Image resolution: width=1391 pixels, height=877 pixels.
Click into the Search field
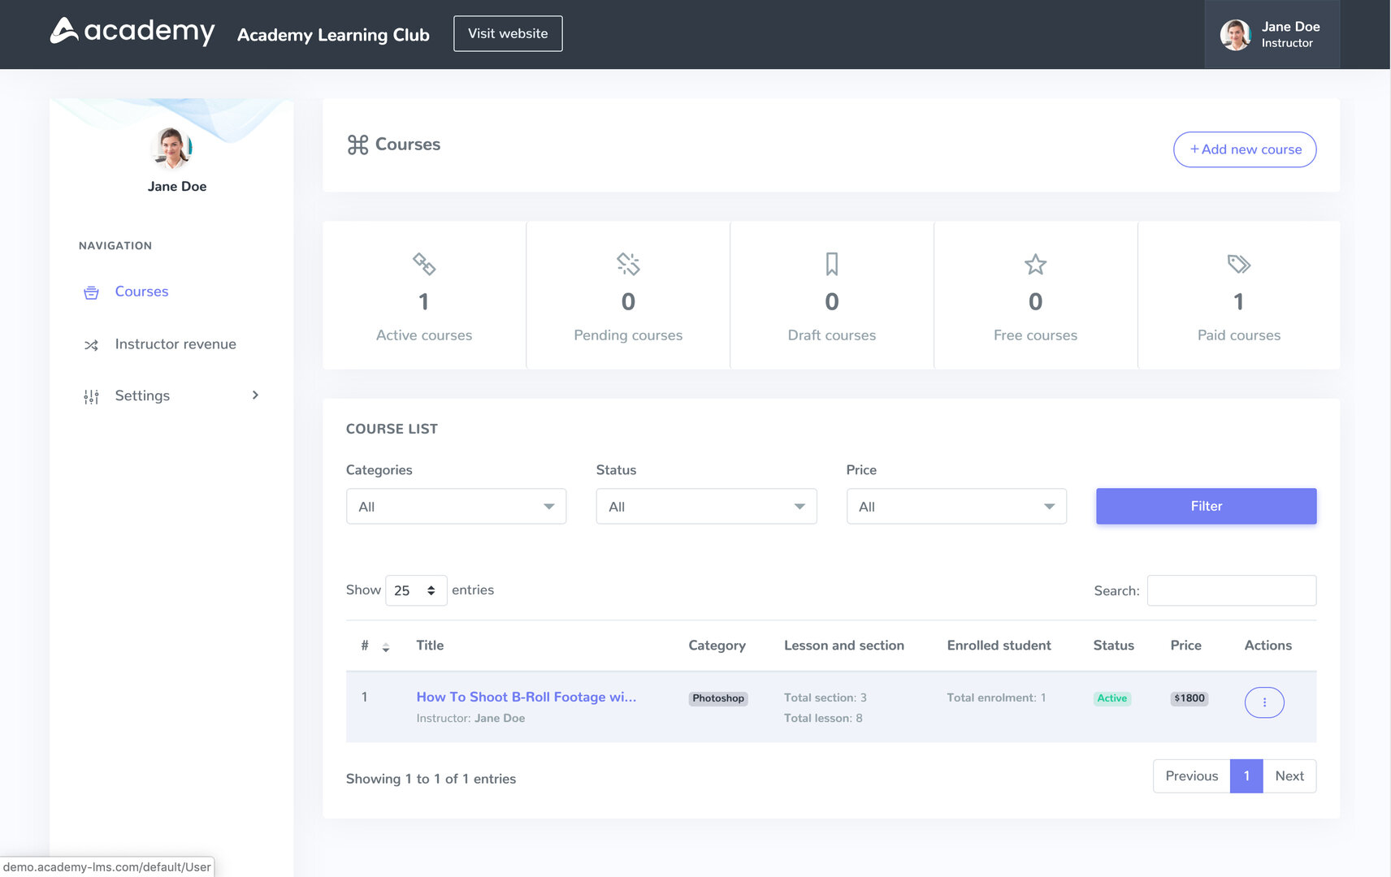coord(1232,590)
